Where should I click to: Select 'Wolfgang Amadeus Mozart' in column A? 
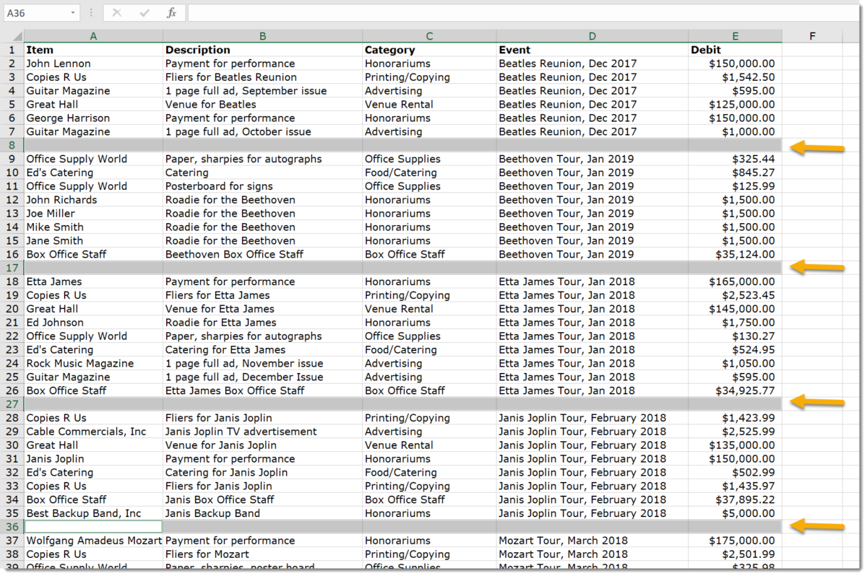click(x=93, y=540)
